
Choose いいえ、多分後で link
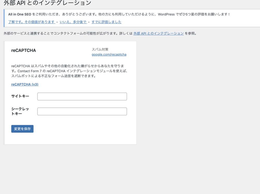pos(73,22)
